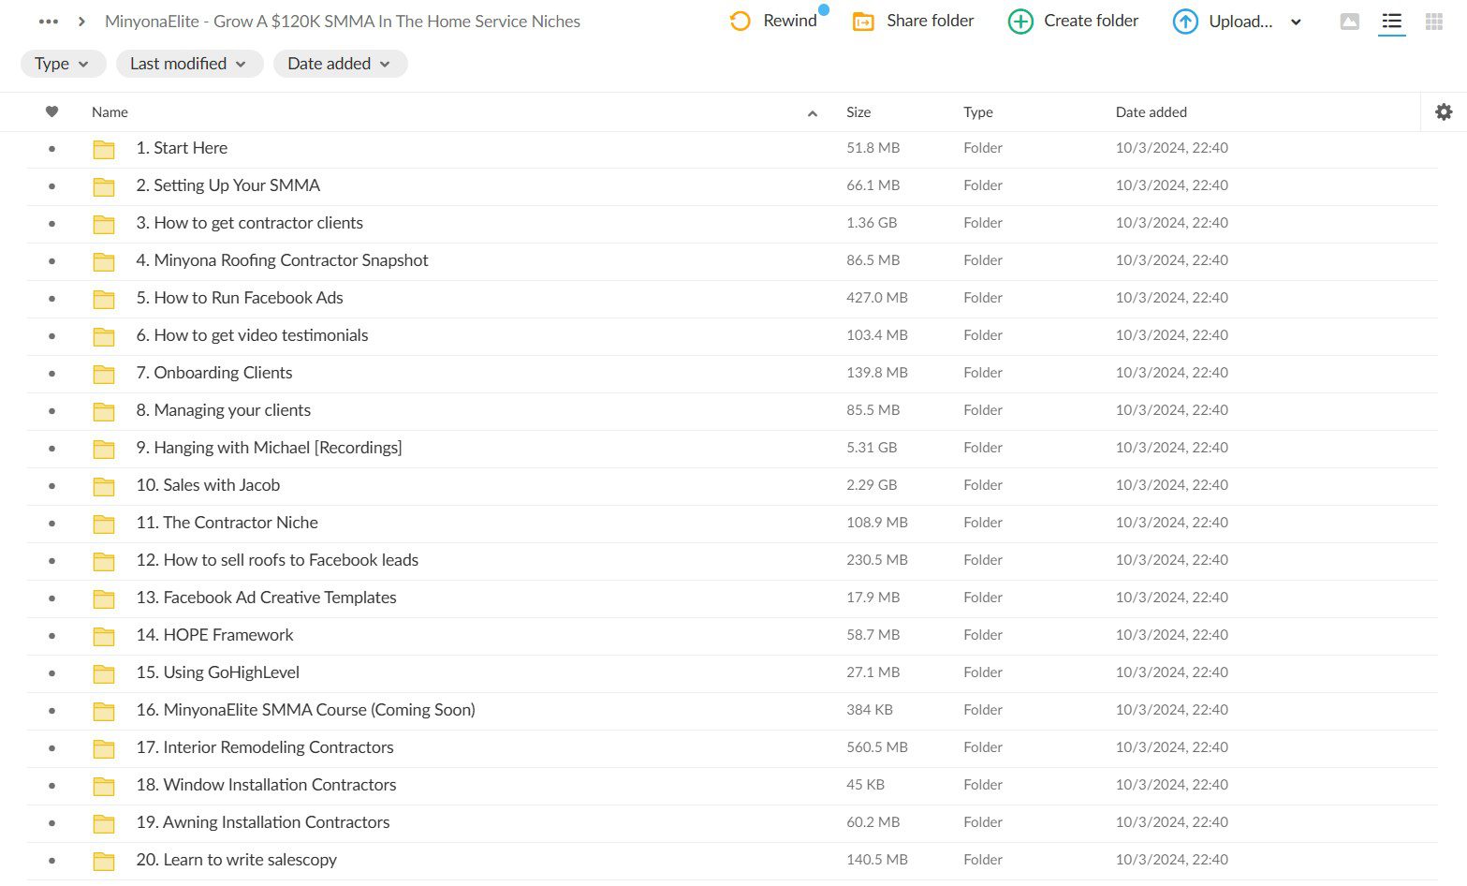Click the Rewind clock icon
Screen dimensions: 1467x886
[x=740, y=22]
